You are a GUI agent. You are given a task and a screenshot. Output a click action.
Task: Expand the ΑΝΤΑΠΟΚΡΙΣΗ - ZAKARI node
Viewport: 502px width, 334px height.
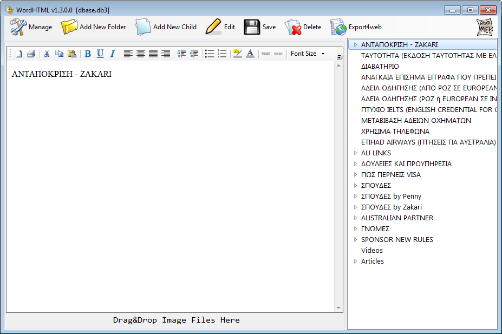(355, 45)
